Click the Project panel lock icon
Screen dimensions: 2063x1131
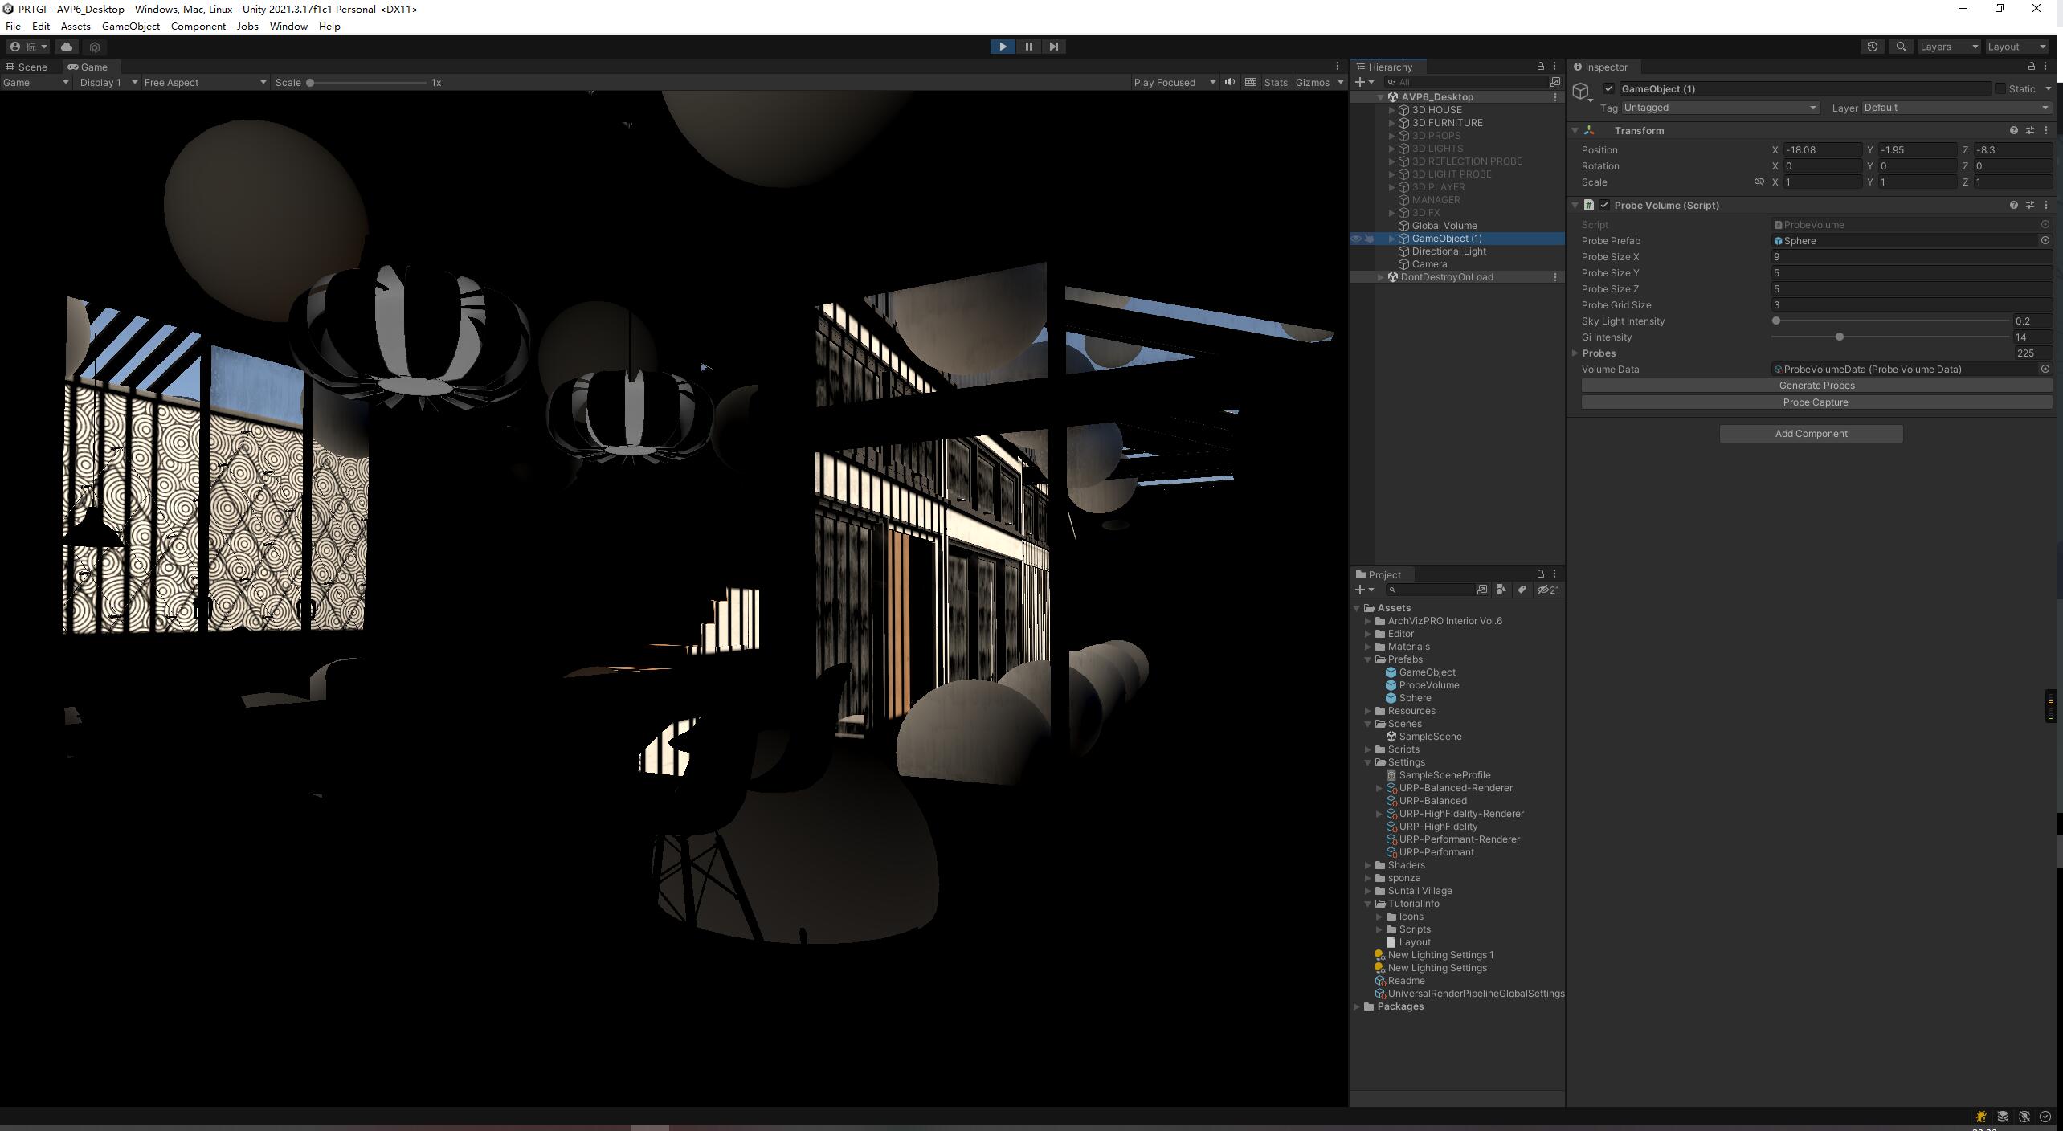(1540, 574)
